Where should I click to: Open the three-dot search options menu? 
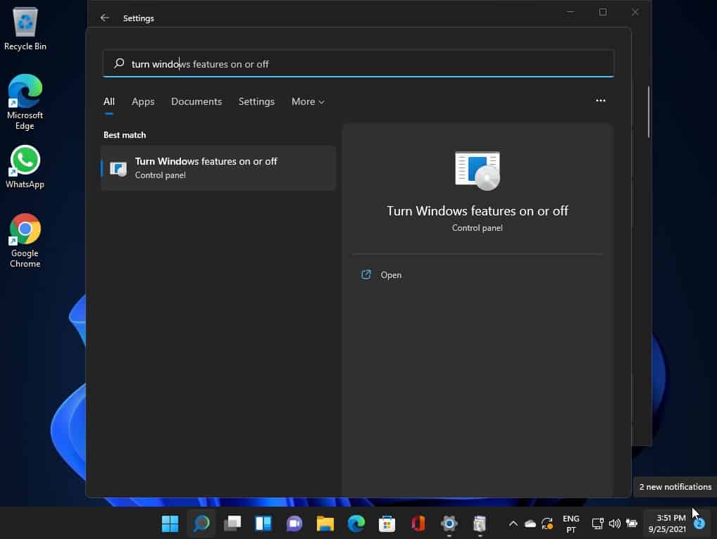click(600, 101)
